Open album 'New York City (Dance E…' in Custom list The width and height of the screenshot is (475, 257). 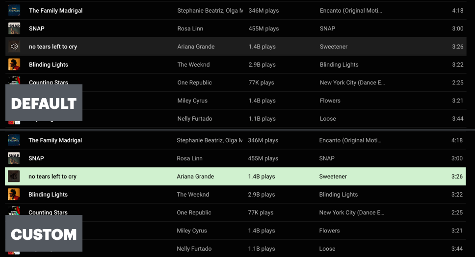point(352,212)
